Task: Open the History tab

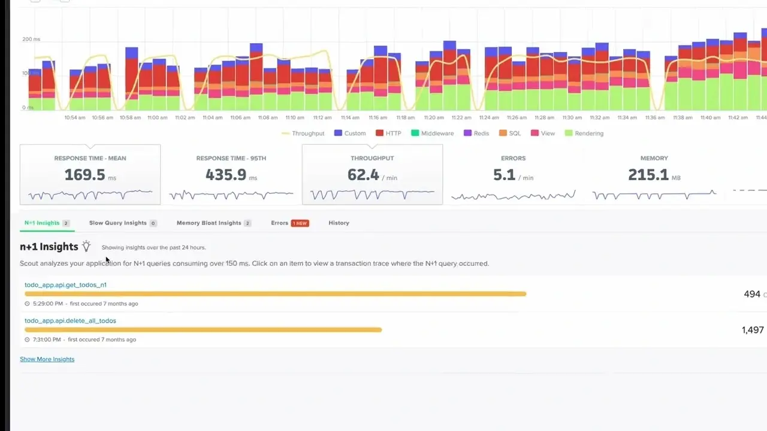Action: pos(339,223)
